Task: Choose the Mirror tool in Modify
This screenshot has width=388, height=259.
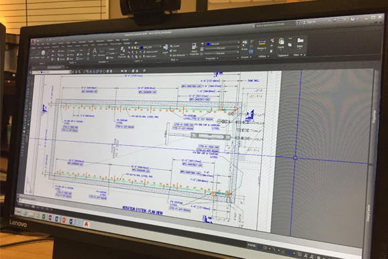Action: [70, 55]
